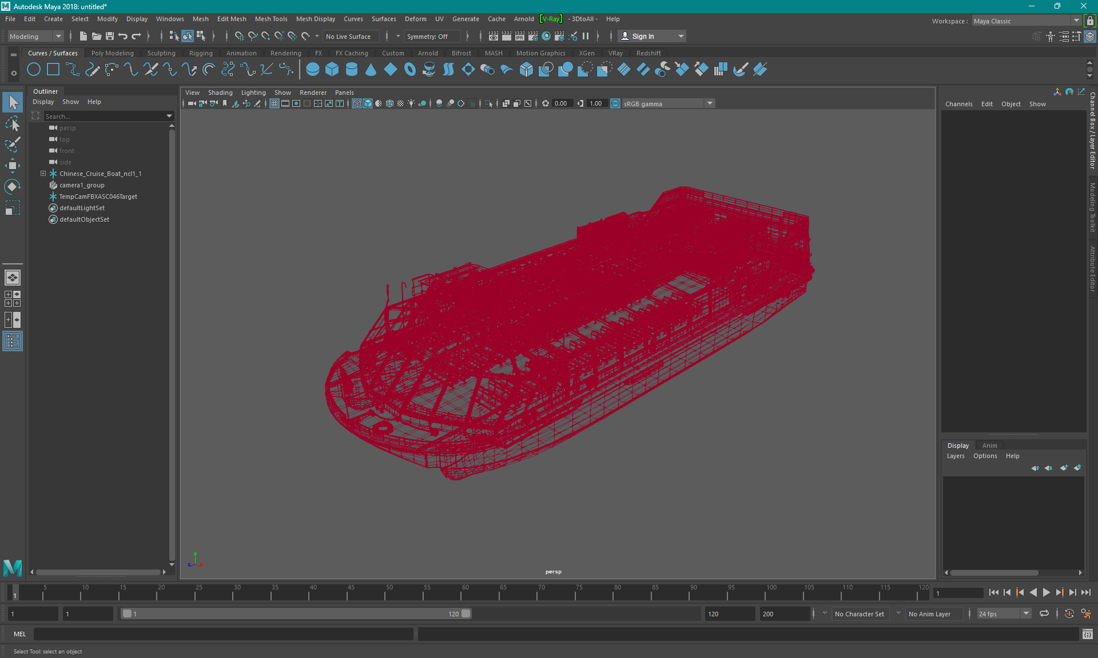Click the time range slider bar
1098x658 pixels.
pyautogui.click(x=296, y=614)
